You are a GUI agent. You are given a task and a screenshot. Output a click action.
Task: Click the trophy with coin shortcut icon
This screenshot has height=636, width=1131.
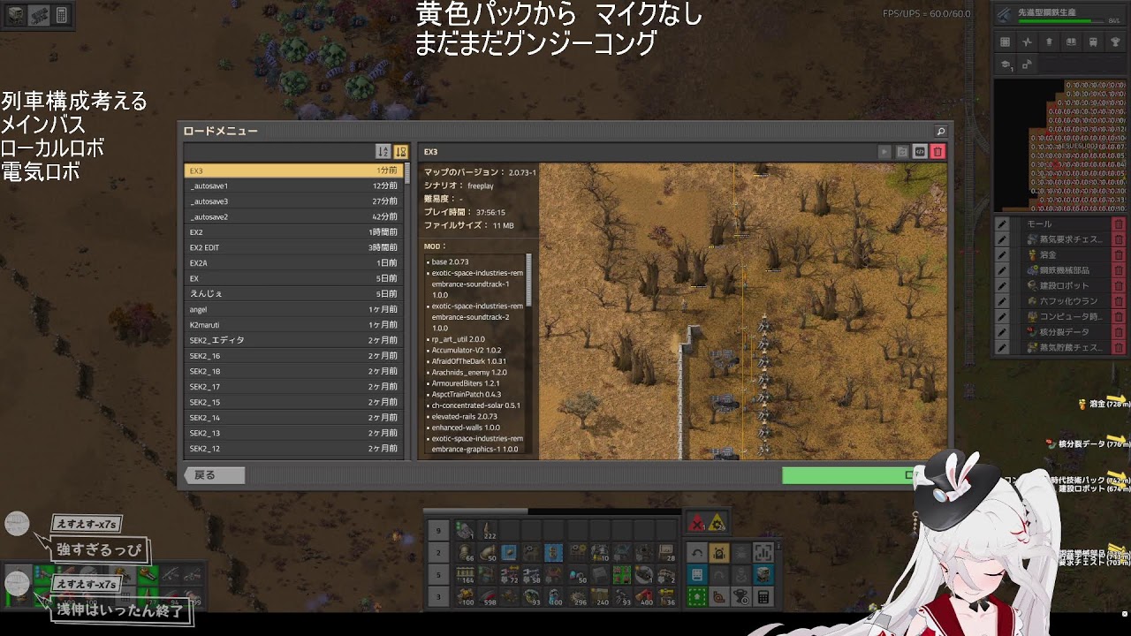coord(741,597)
